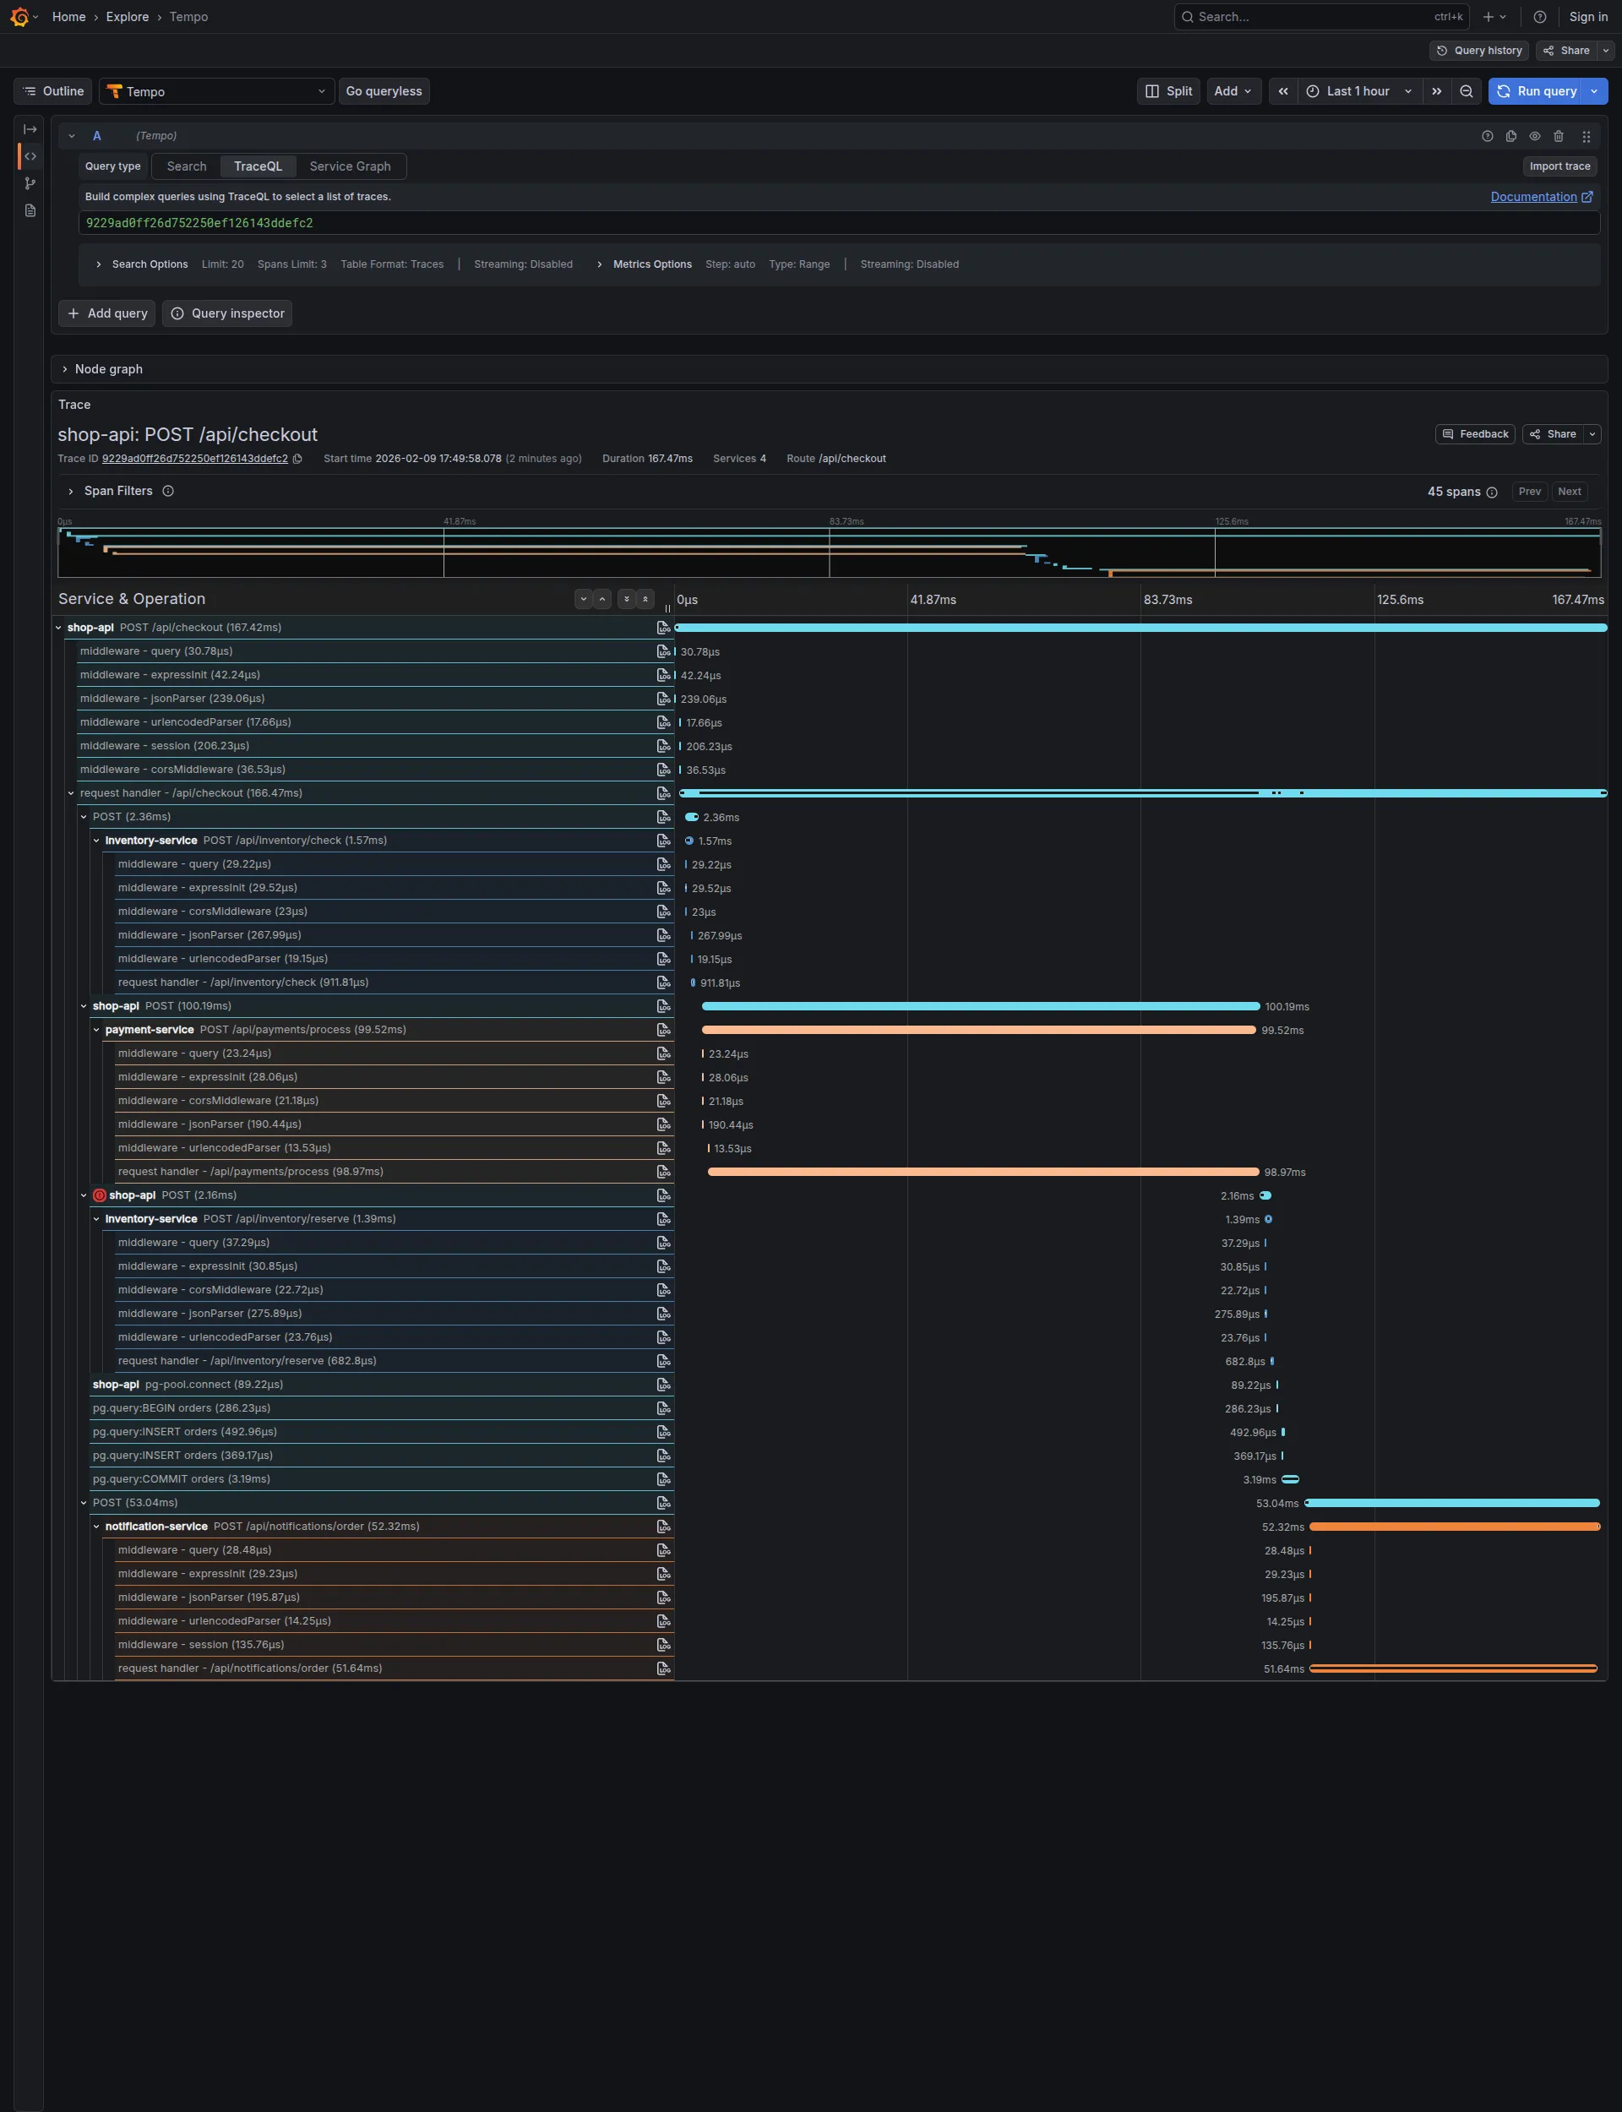Click the payment-service POST orange span bar
The image size is (1622, 2112).
(x=977, y=1030)
